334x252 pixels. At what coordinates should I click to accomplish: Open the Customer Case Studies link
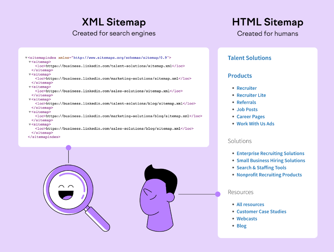click(261, 211)
